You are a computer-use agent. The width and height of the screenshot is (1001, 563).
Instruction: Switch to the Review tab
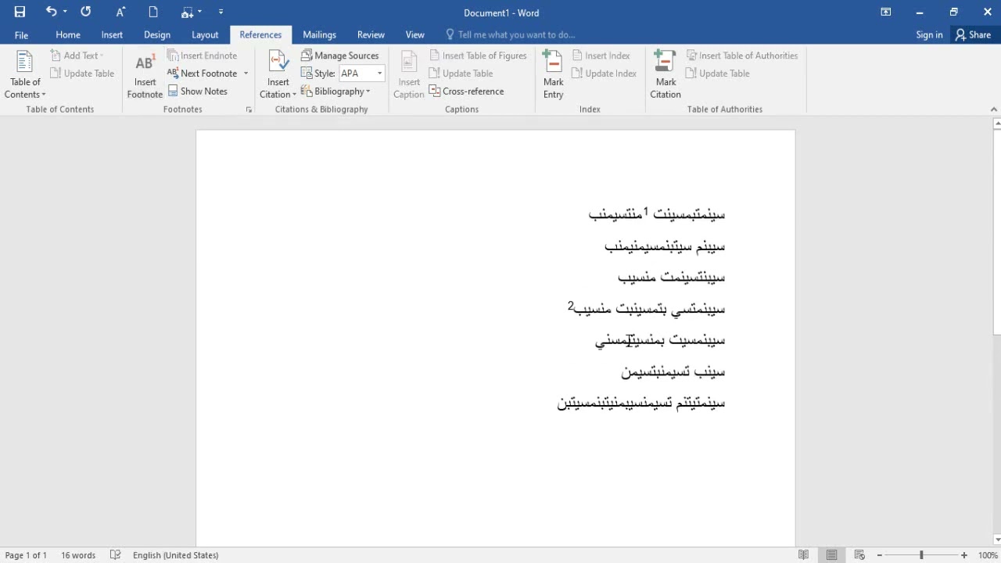(371, 34)
